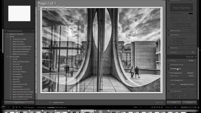Click the Printer... button
This screenshot has height=113, width=201.
click(189, 103)
